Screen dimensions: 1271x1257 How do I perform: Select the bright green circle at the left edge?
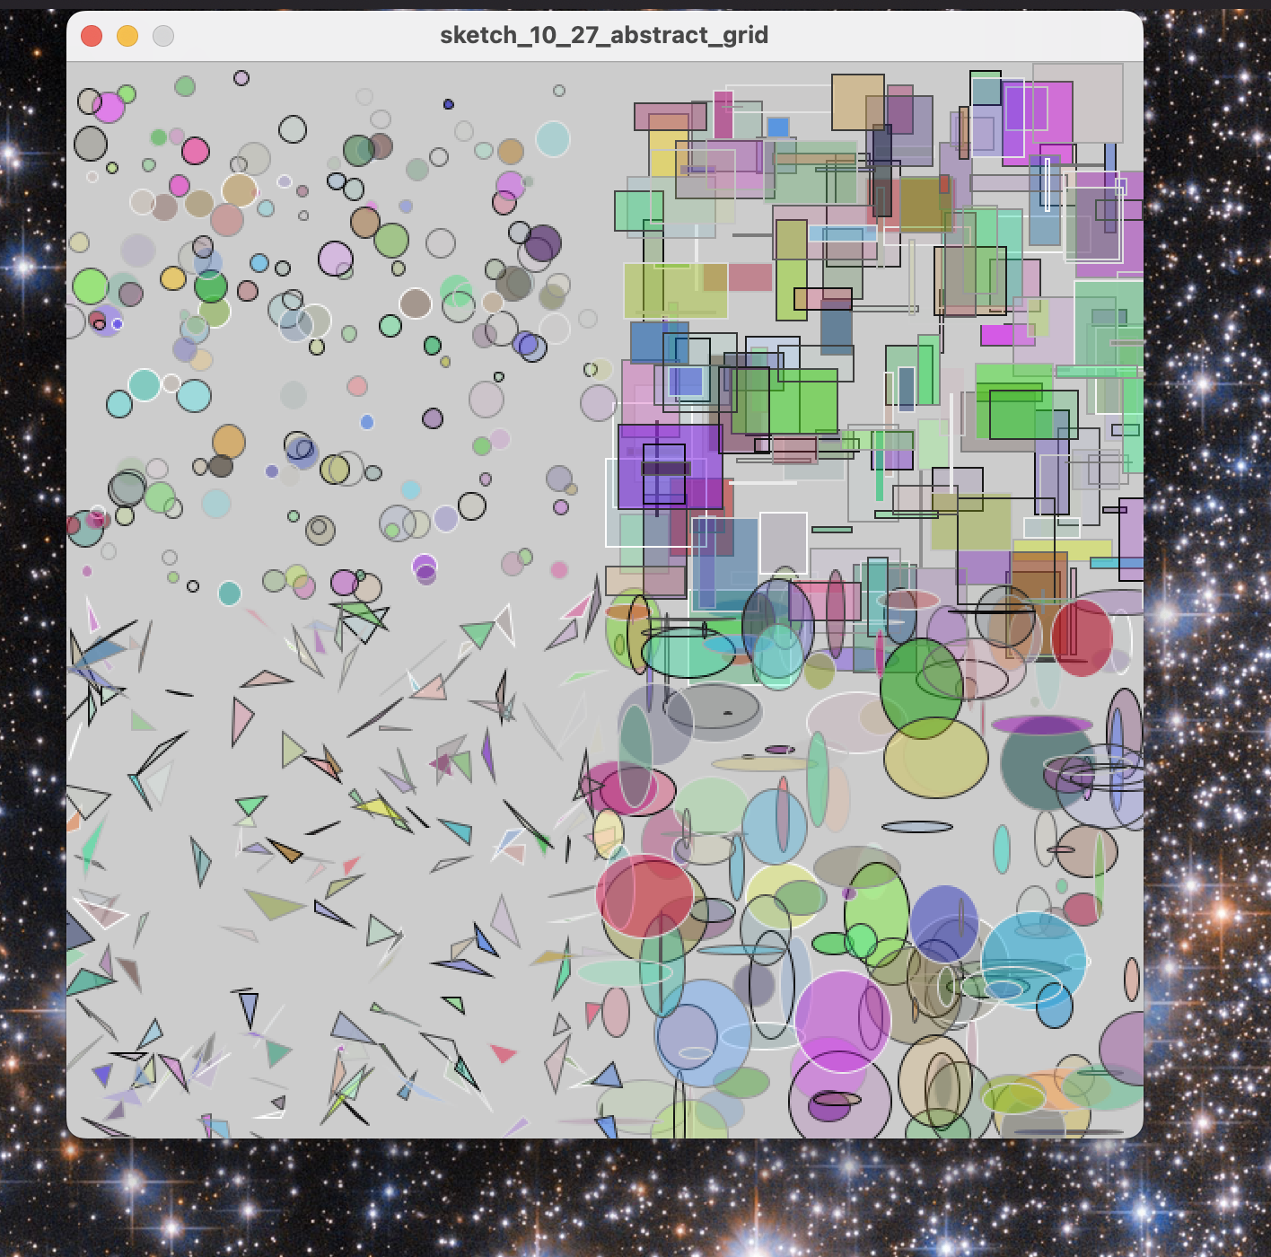(90, 286)
